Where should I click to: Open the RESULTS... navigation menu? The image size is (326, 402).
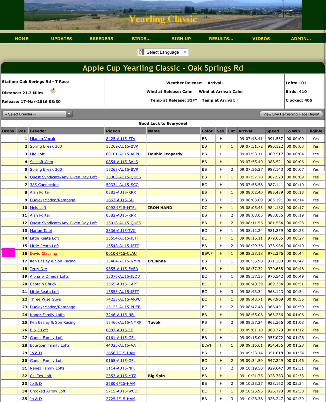pos(221,39)
